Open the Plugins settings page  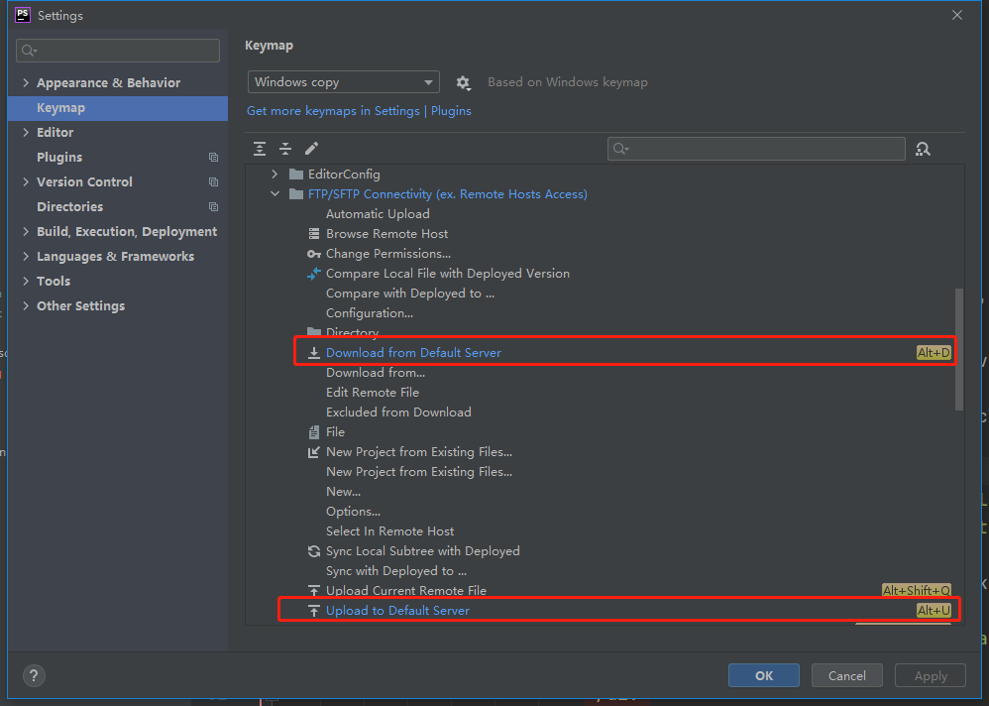(59, 157)
